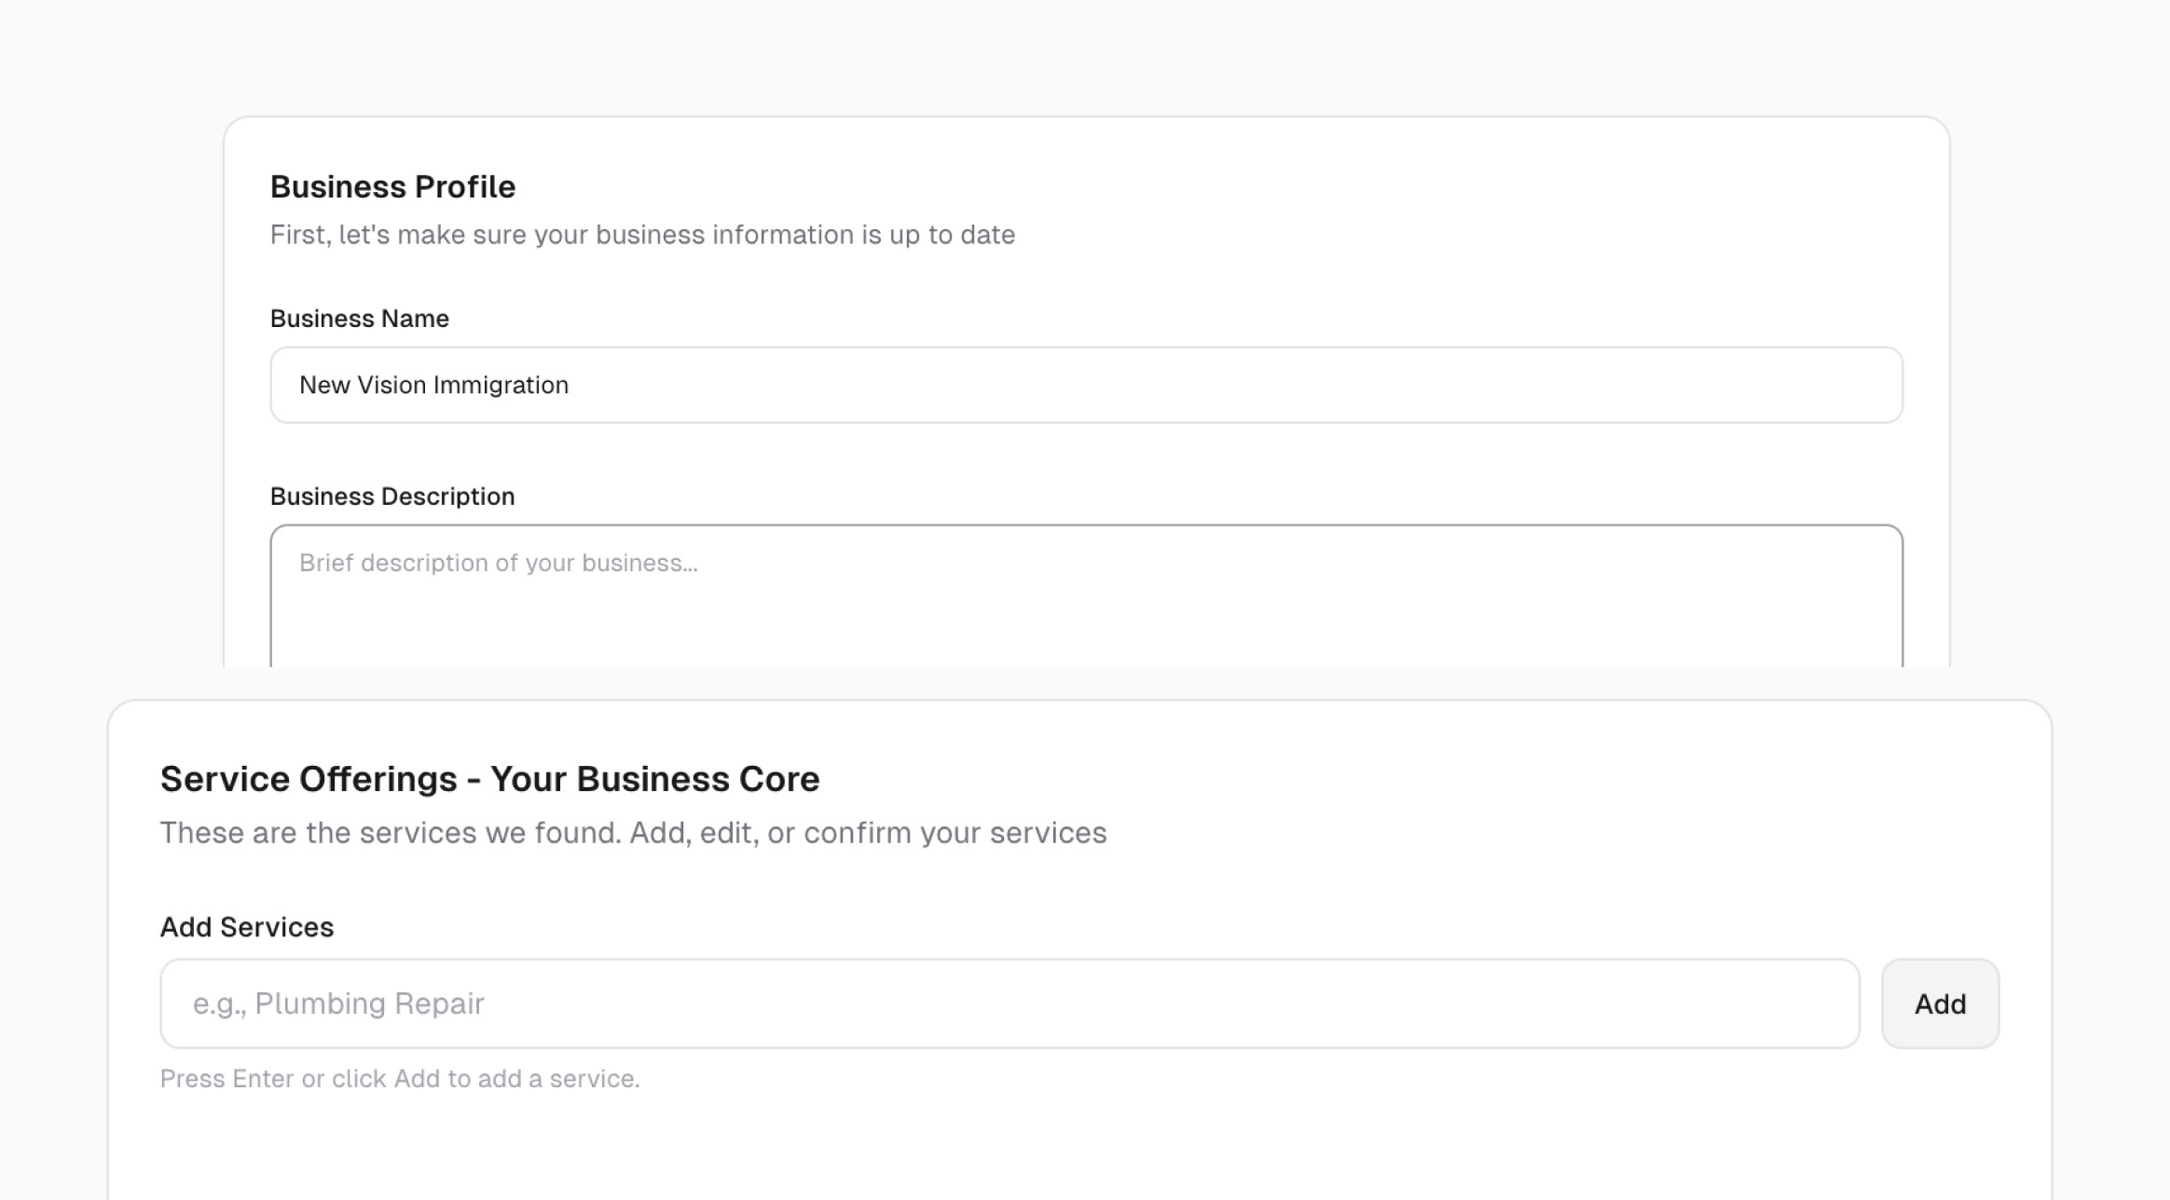This screenshot has width=2170, height=1200.
Task: Click the "Brief description of your business..." placeholder
Action: 498,563
